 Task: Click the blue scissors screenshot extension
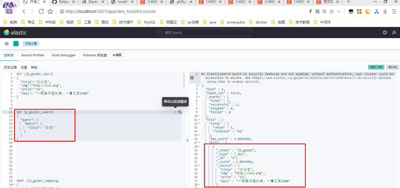377,11
